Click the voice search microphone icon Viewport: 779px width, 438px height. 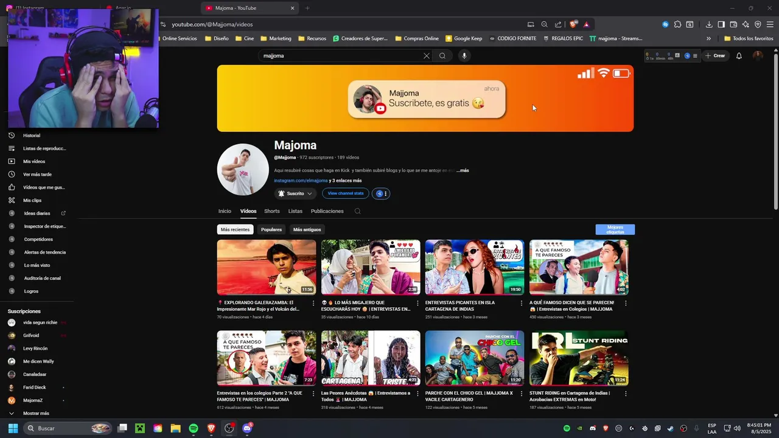[464, 55]
